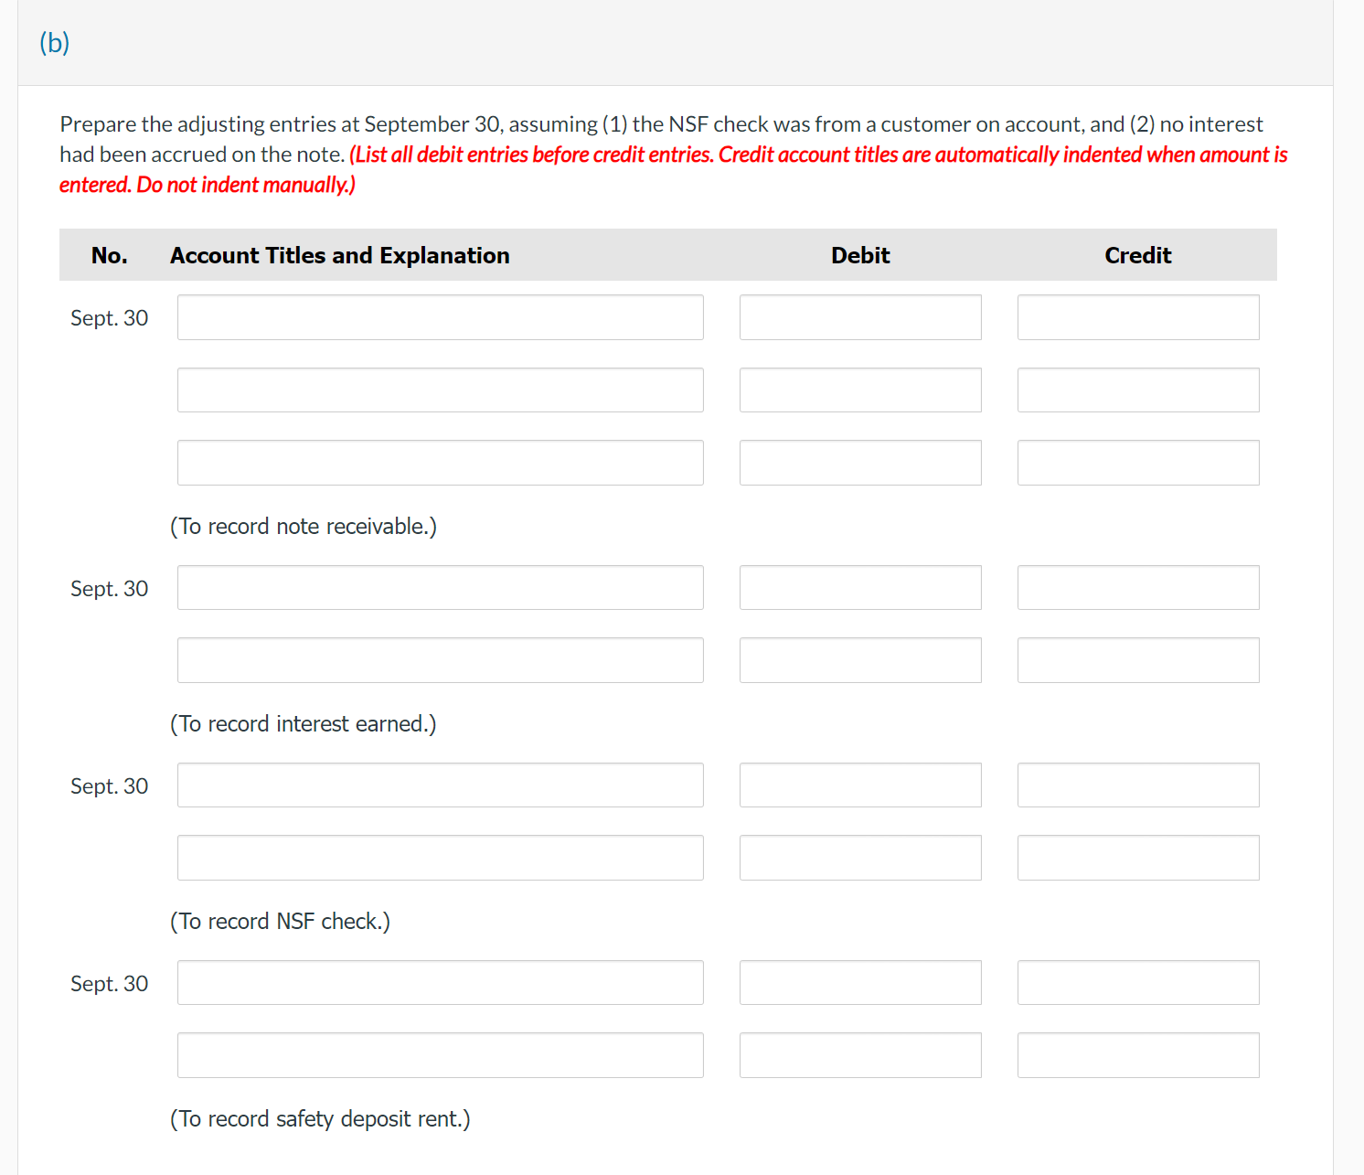The image size is (1364, 1175).
Task: Click the debit field in the first note receivable row
Action: coord(860,317)
